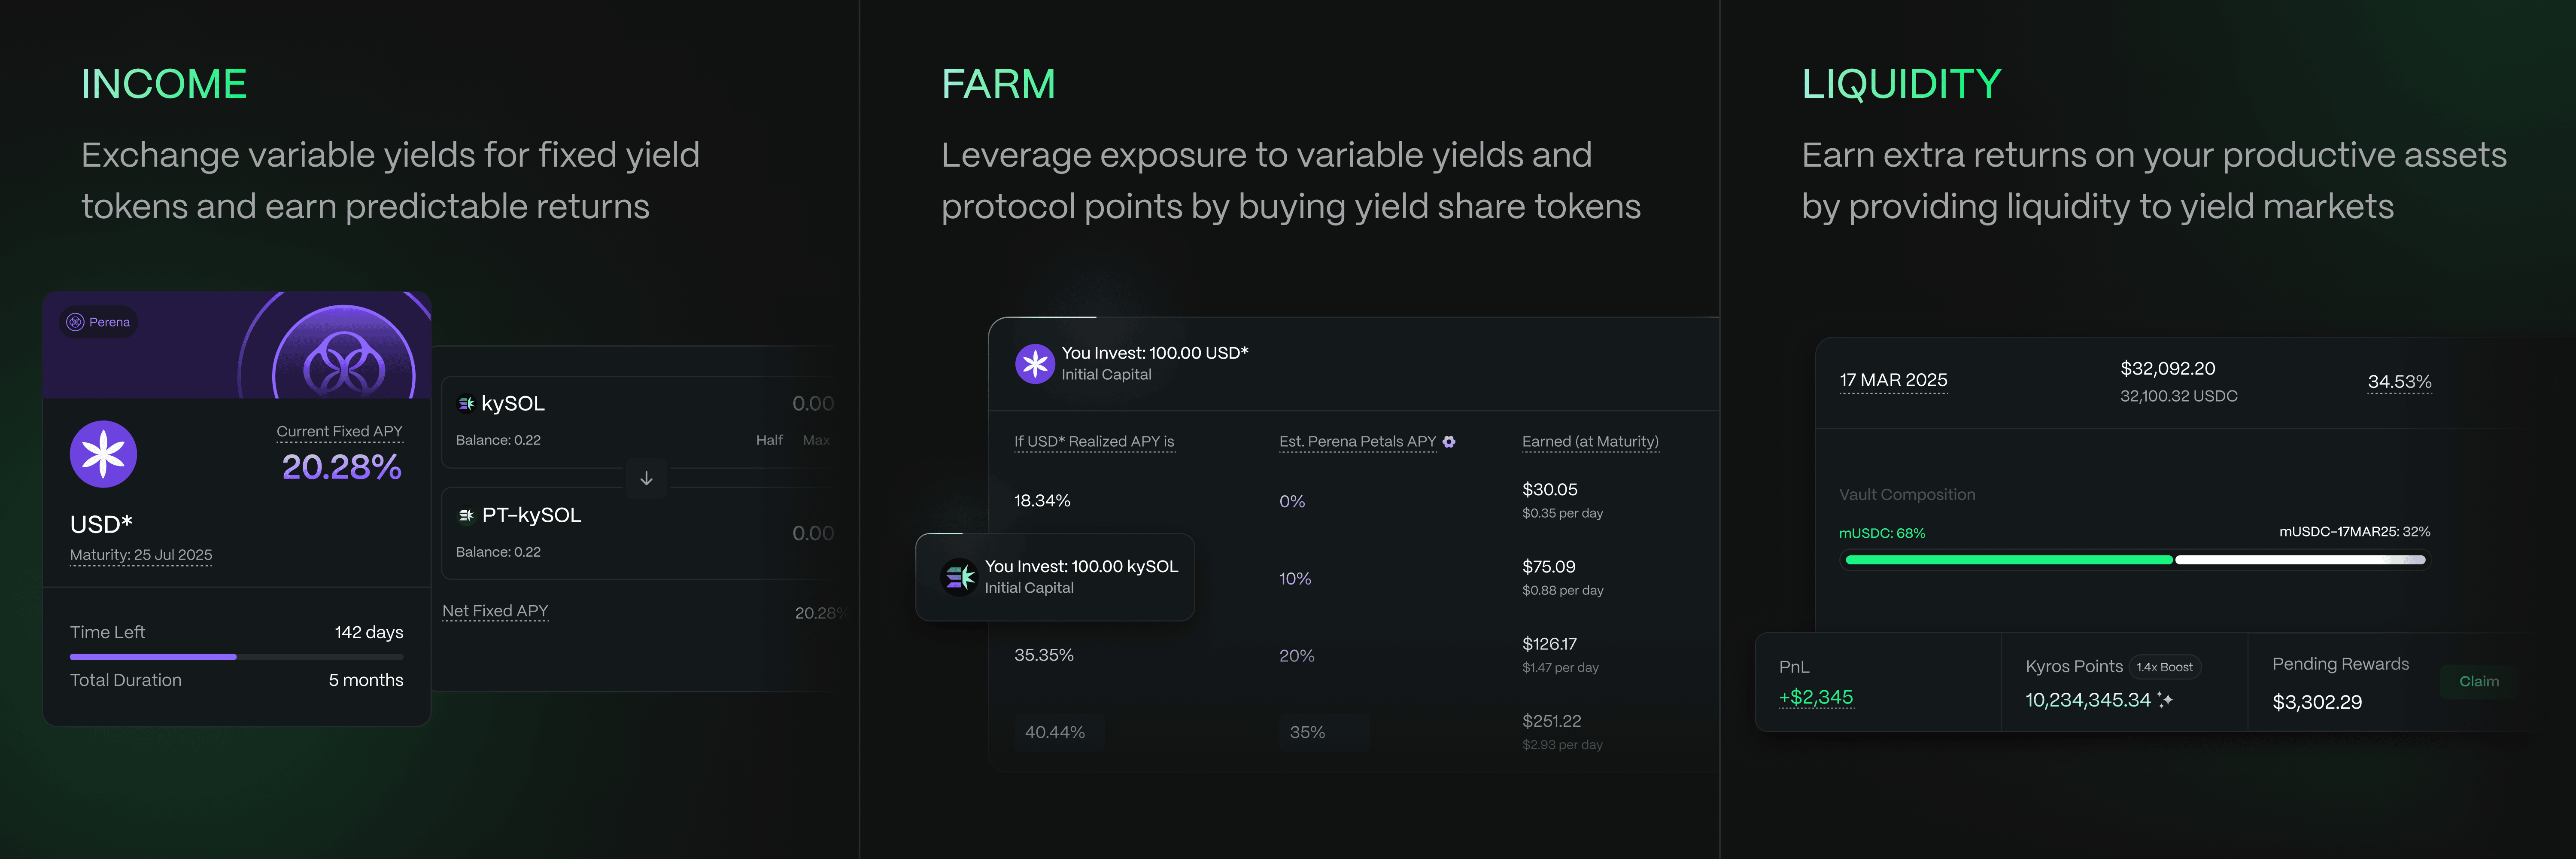Click the 1.4x Boost badge
The width and height of the screenshot is (2576, 859).
(x=2164, y=667)
